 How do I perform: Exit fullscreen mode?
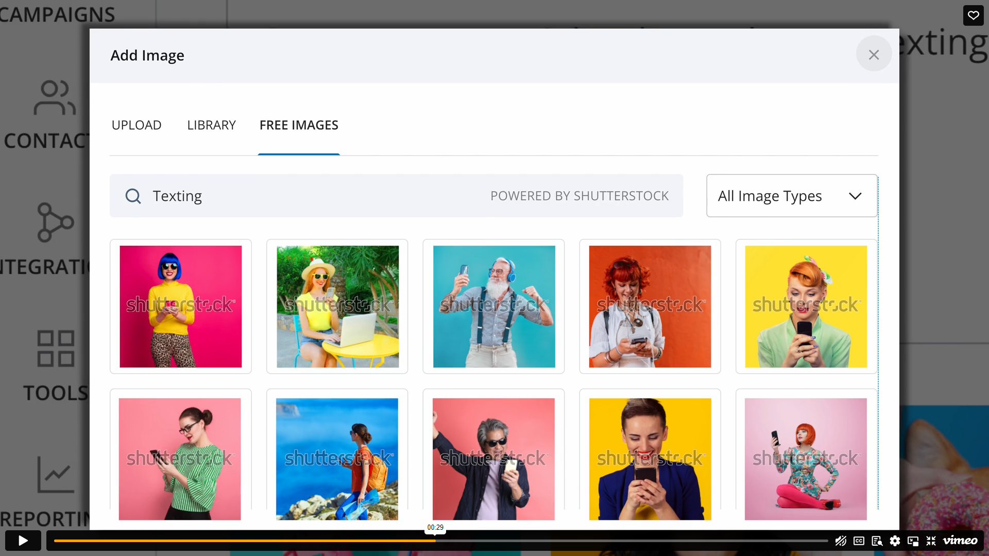point(931,541)
